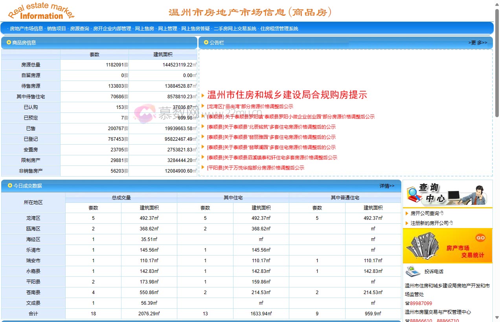Click the buildings graphic in the statistics banner
The height and width of the screenshot is (322, 500).
pyautogui.click(x=424, y=246)
